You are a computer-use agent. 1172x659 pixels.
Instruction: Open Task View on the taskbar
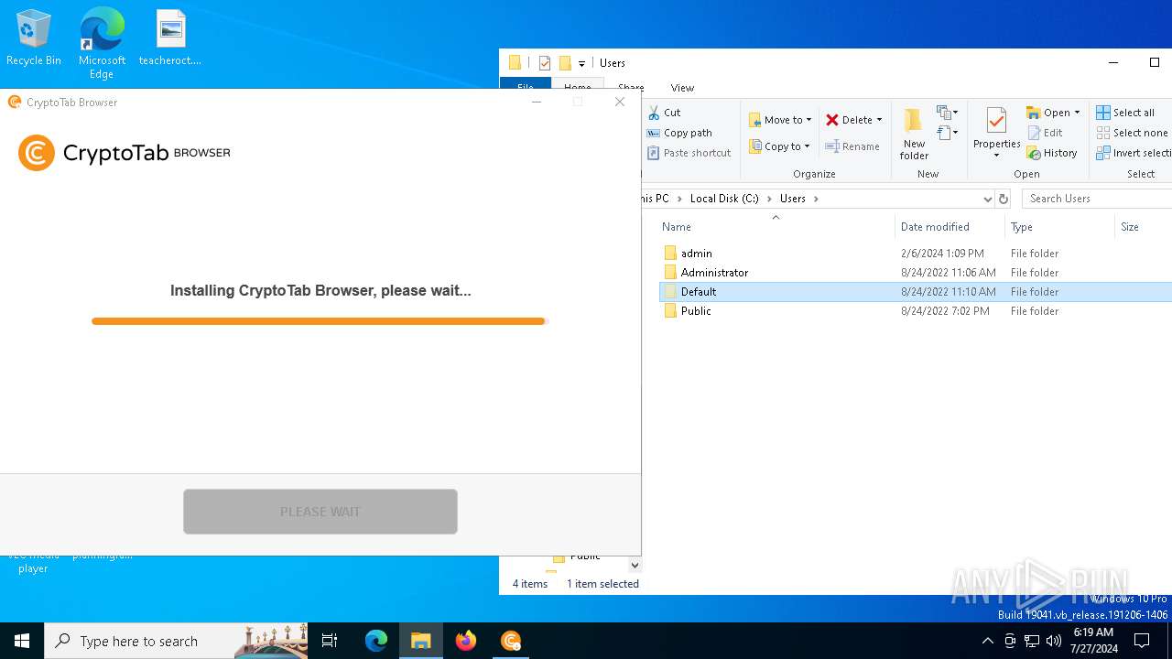(330, 641)
